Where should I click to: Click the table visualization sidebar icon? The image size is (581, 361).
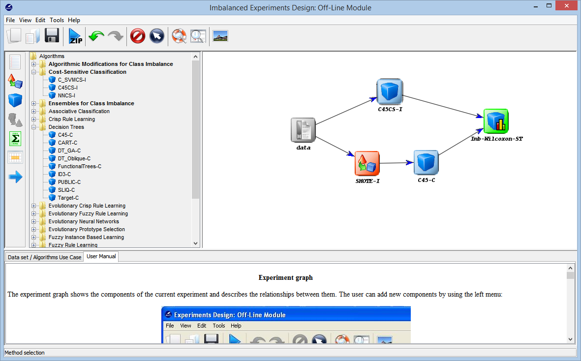coord(15,158)
